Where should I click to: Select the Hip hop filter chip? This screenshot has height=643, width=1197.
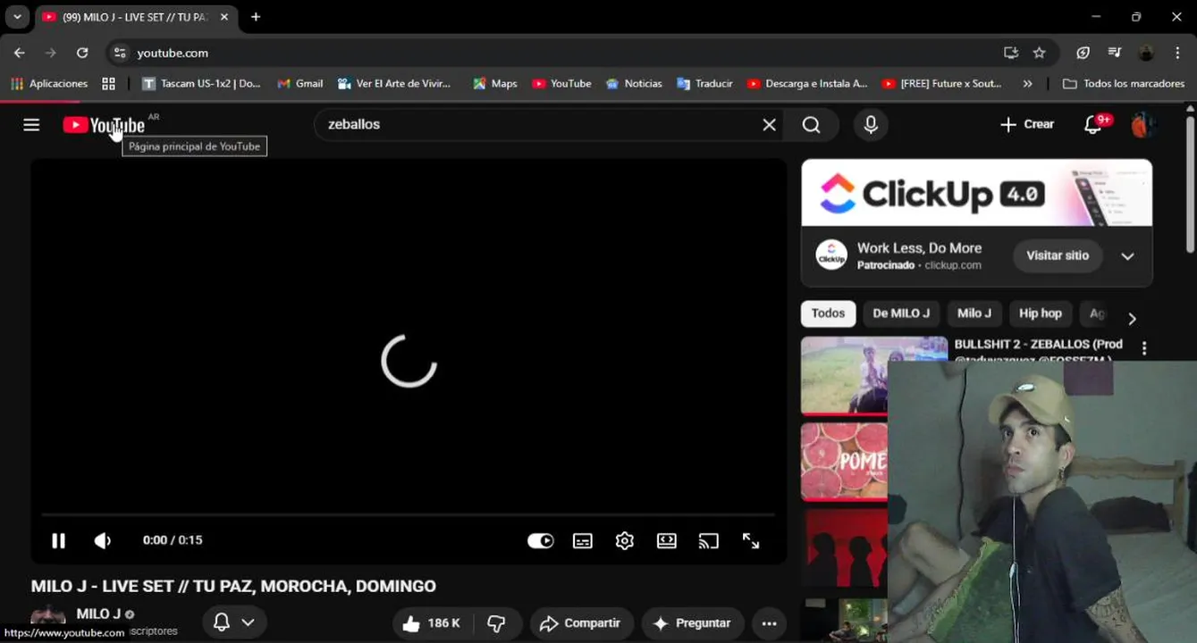(x=1041, y=313)
